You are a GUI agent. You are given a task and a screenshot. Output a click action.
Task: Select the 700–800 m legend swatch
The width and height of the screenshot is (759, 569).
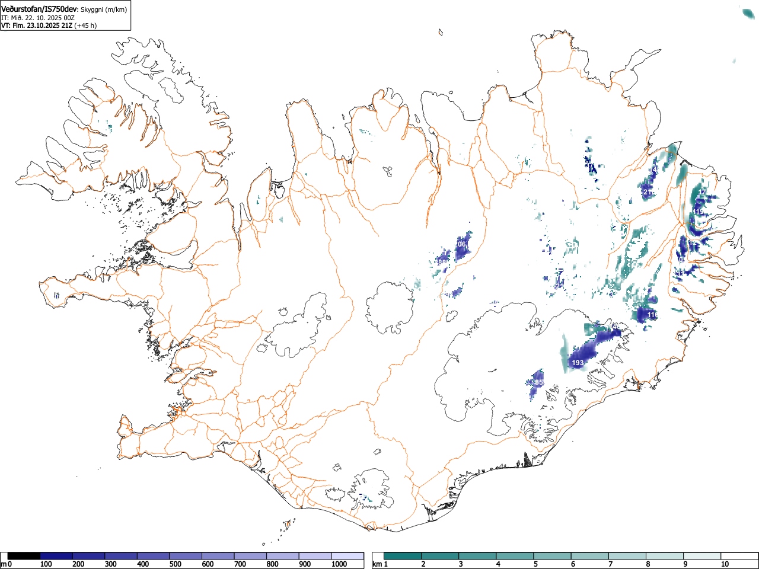click(x=250, y=556)
